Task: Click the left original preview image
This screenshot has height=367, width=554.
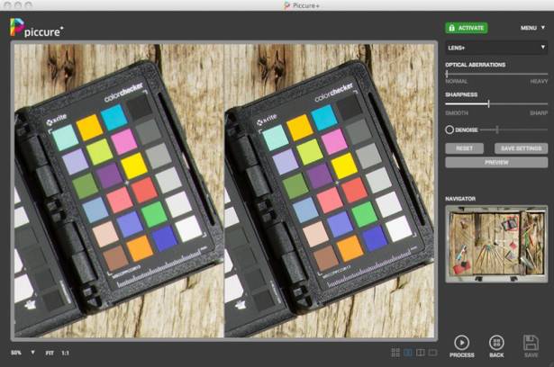Action: 119,191
